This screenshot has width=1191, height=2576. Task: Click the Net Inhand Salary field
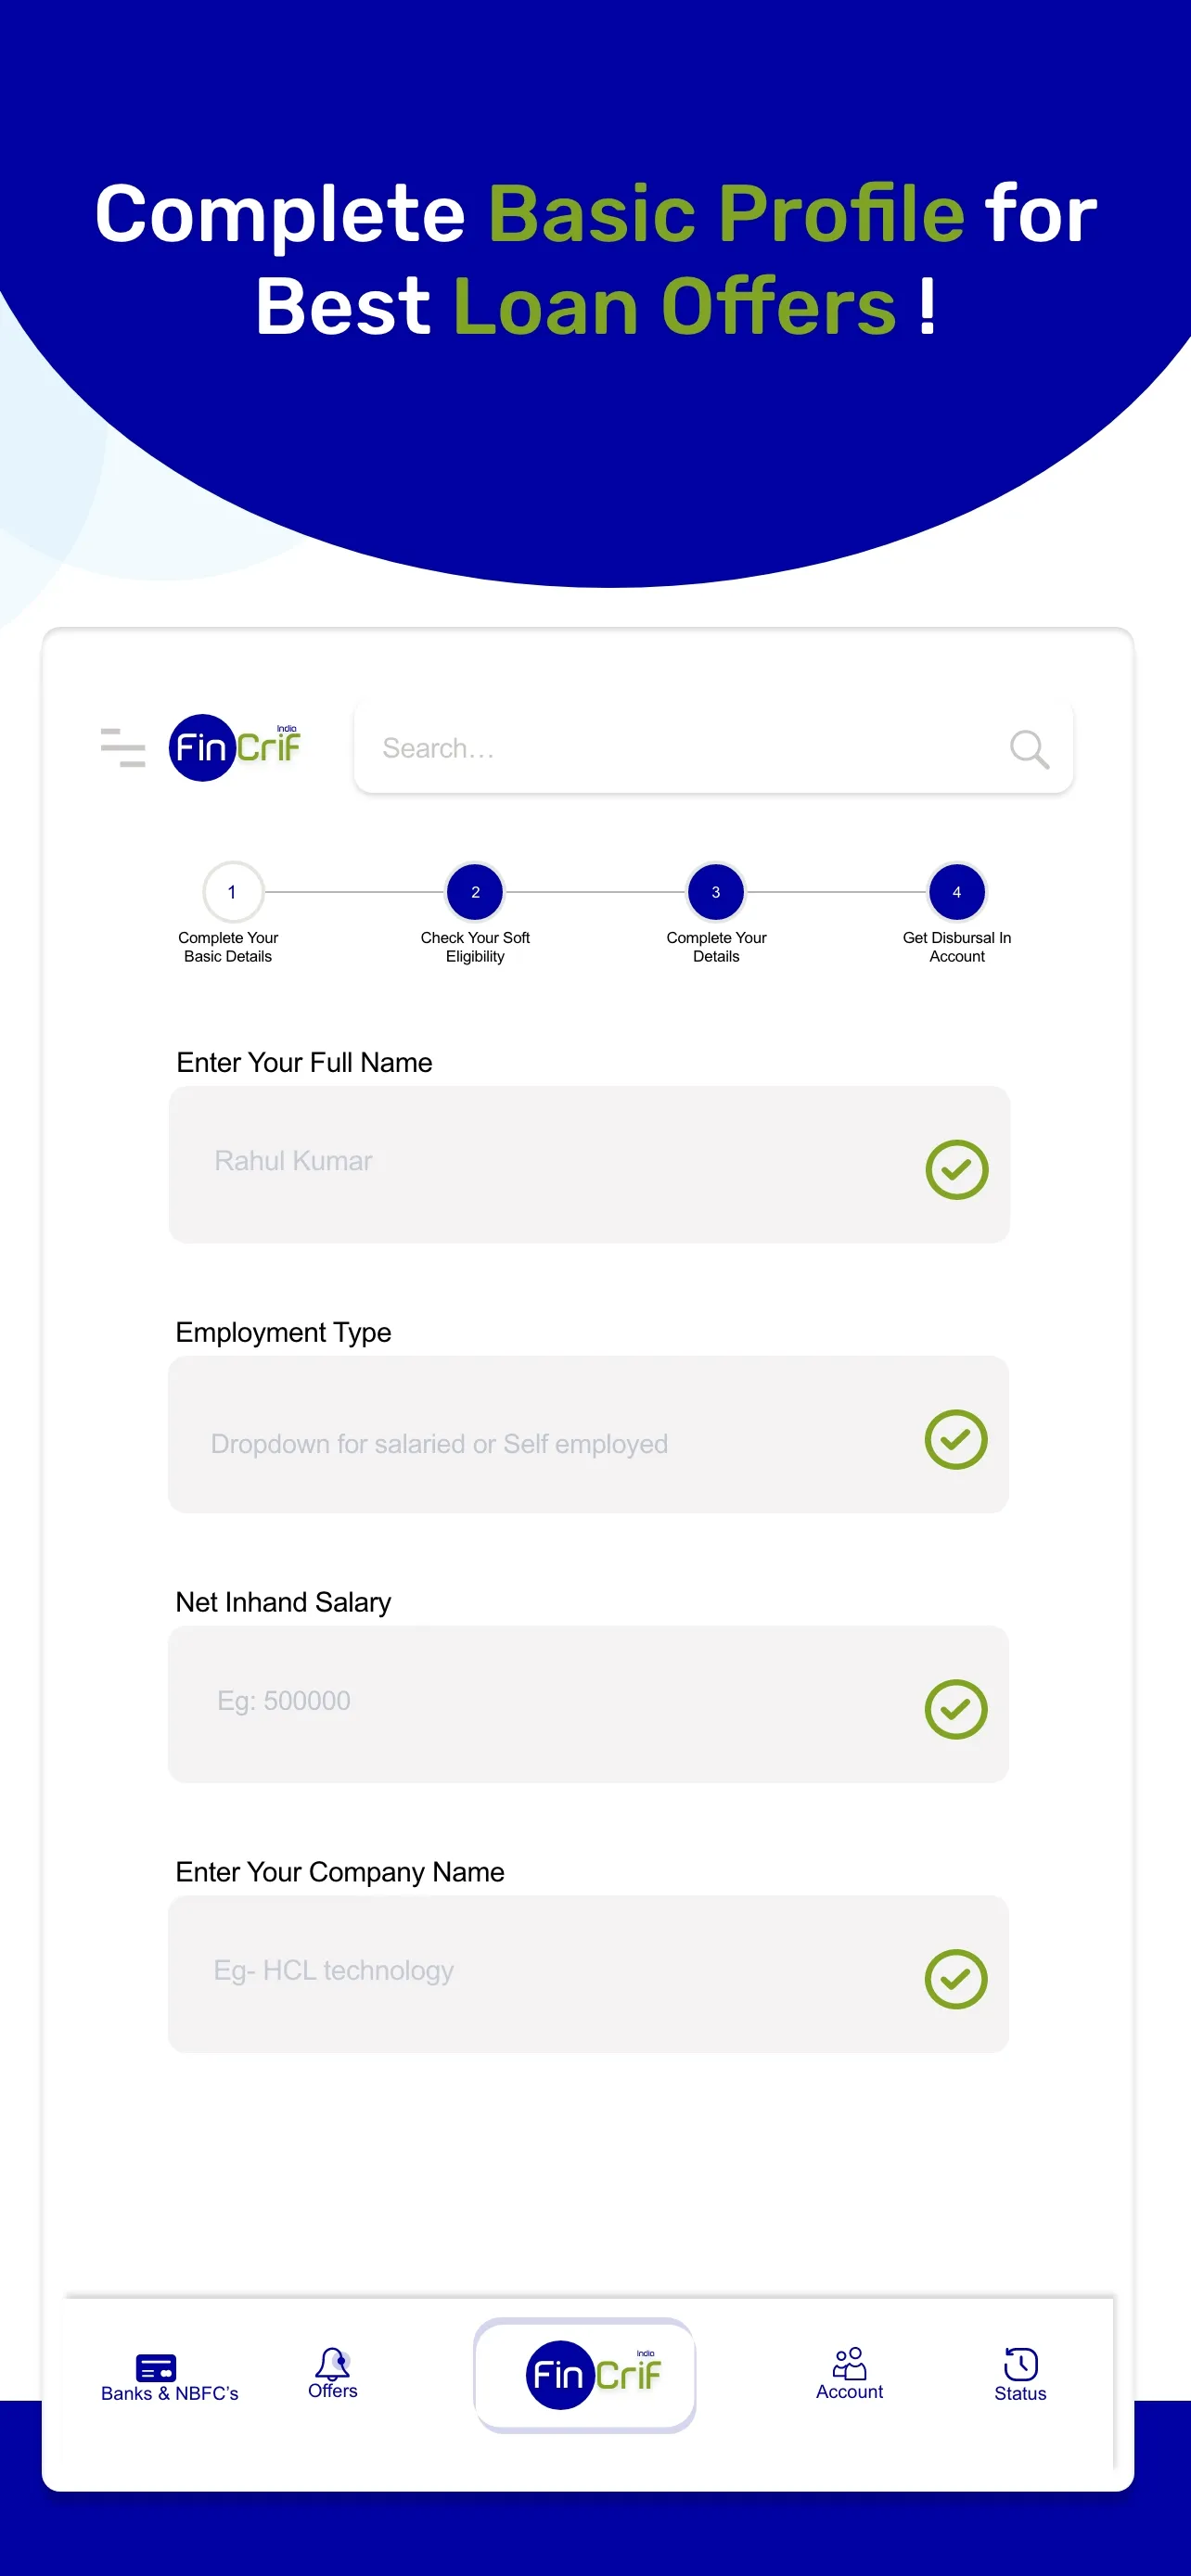point(540,1705)
